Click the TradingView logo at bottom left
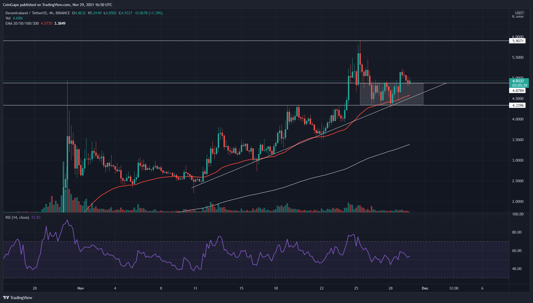533x303 pixels. (x=18, y=298)
